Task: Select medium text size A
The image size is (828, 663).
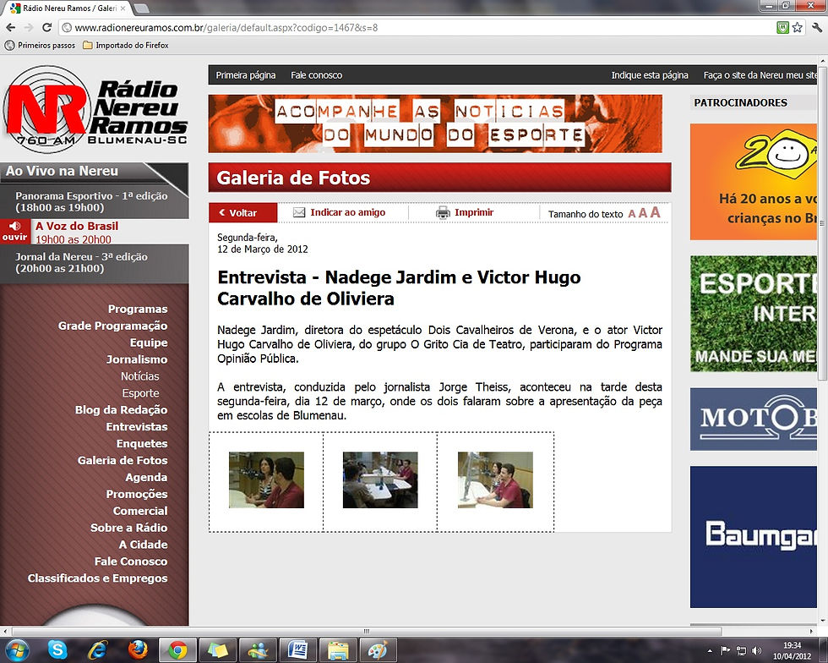Action: pyautogui.click(x=643, y=213)
